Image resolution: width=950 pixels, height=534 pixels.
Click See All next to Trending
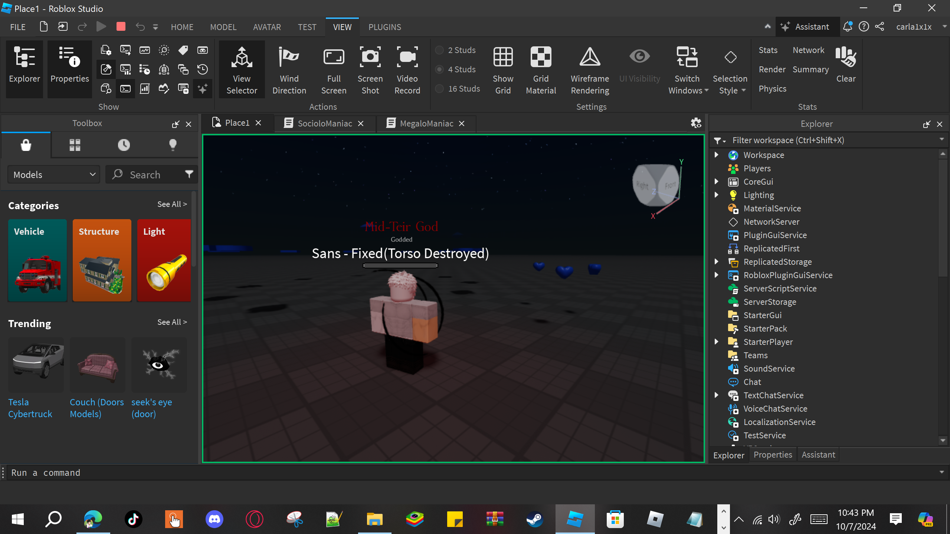tap(172, 322)
